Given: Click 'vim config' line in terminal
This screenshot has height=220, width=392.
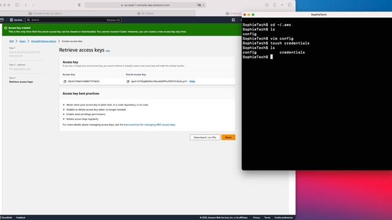Looking at the screenshot, I should click(268, 38).
